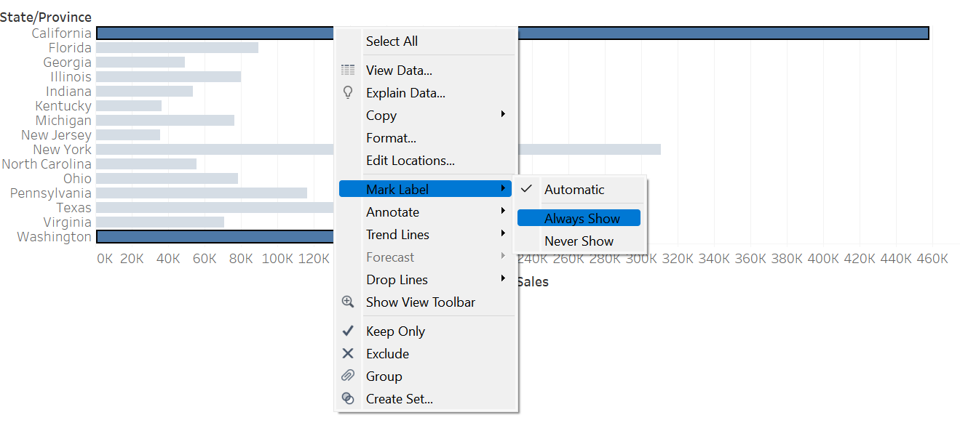Image resolution: width=960 pixels, height=447 pixels.
Task: Click the Keep Only checkmark icon
Action: pos(348,331)
